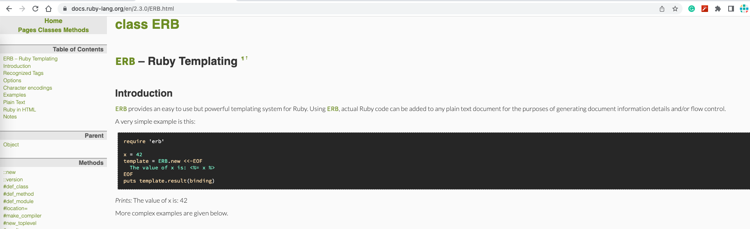Viewport: 750px width, 229px height.
Task: Open the Grammarly extension icon
Action: click(x=692, y=9)
